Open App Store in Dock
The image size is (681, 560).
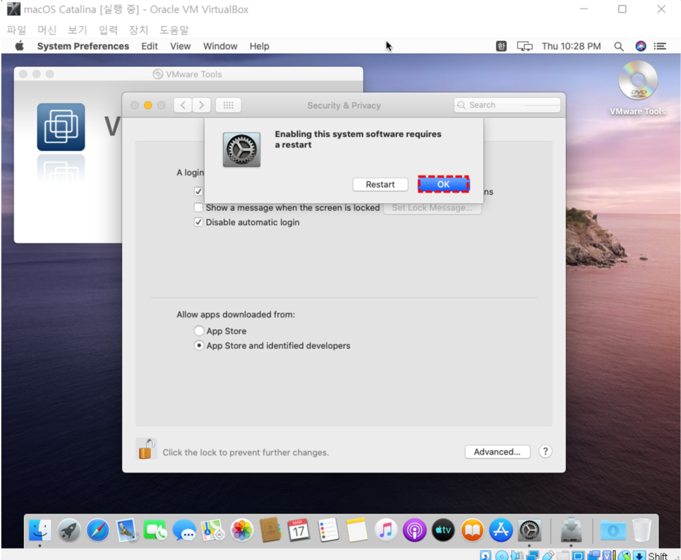tap(501, 530)
